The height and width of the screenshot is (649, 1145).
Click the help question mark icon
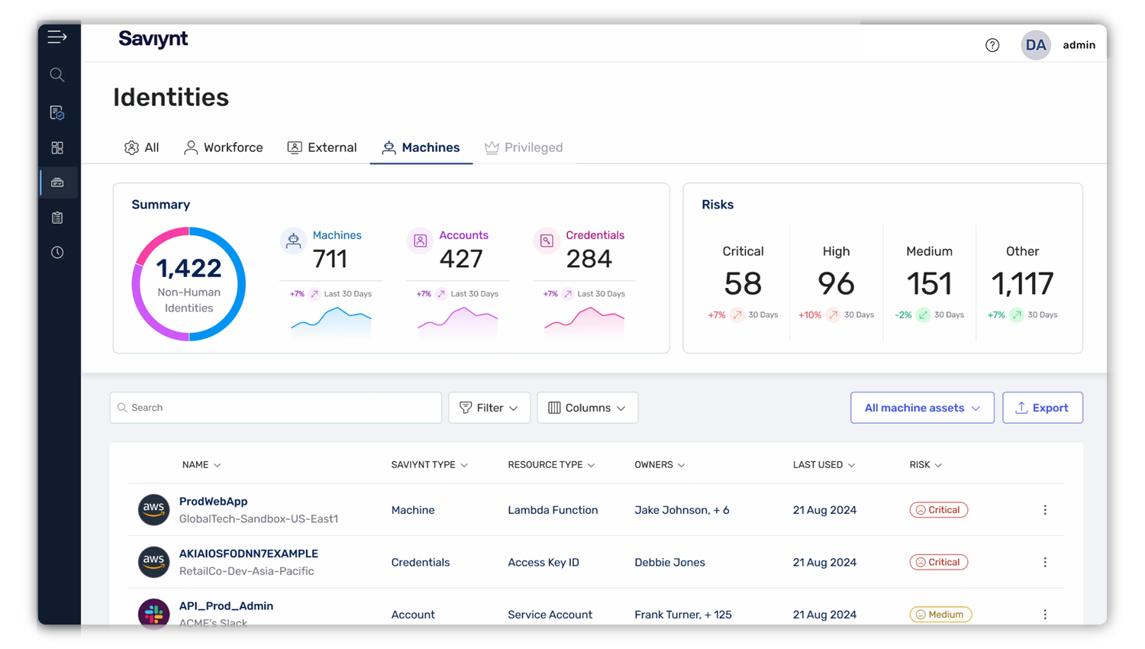[992, 45]
